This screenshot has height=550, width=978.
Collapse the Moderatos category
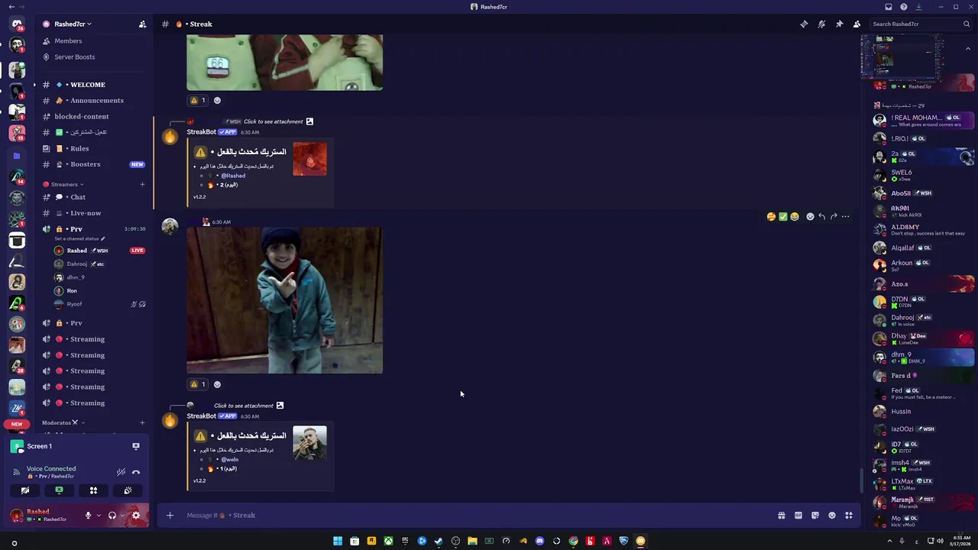[x=63, y=422]
